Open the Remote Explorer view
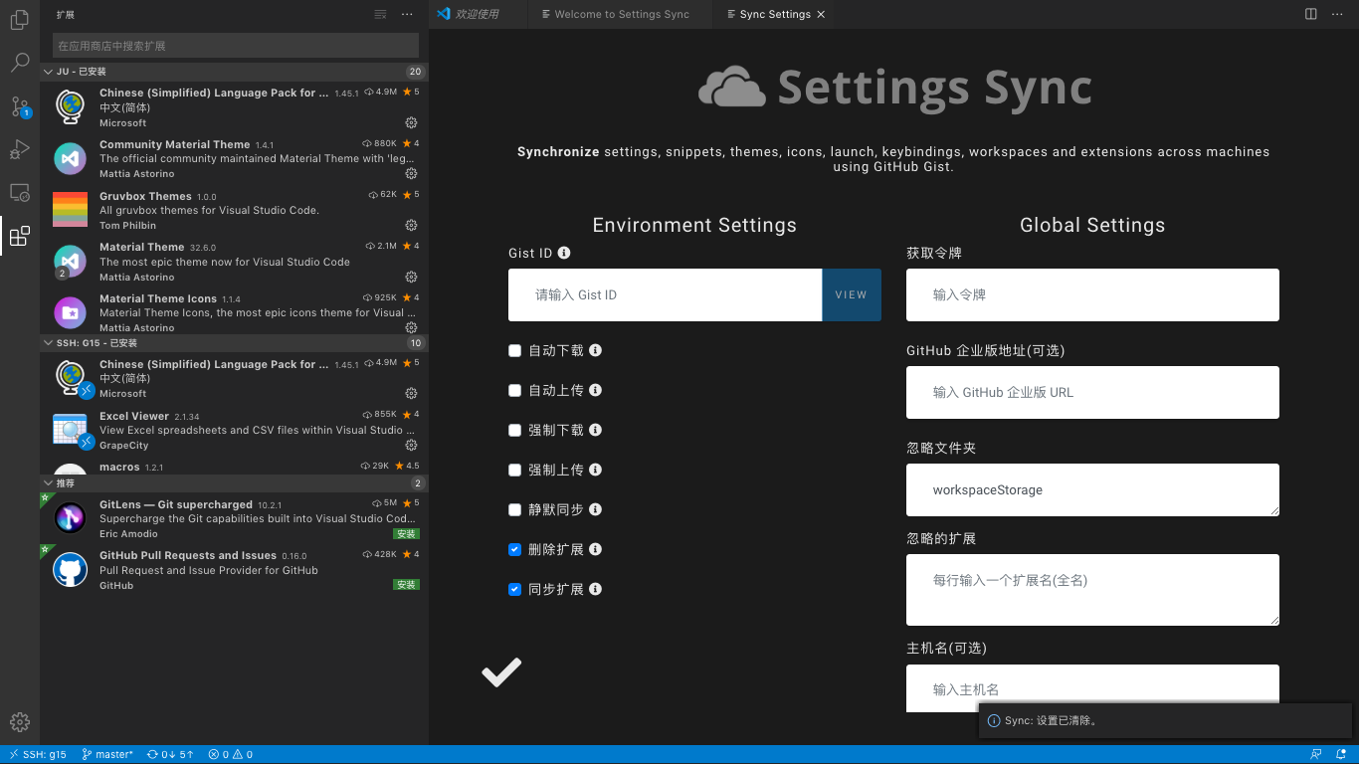This screenshot has width=1359, height=764. [x=20, y=193]
